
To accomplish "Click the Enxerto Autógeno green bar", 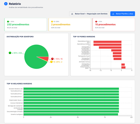I will pyautogui.click(x=71, y=114).
